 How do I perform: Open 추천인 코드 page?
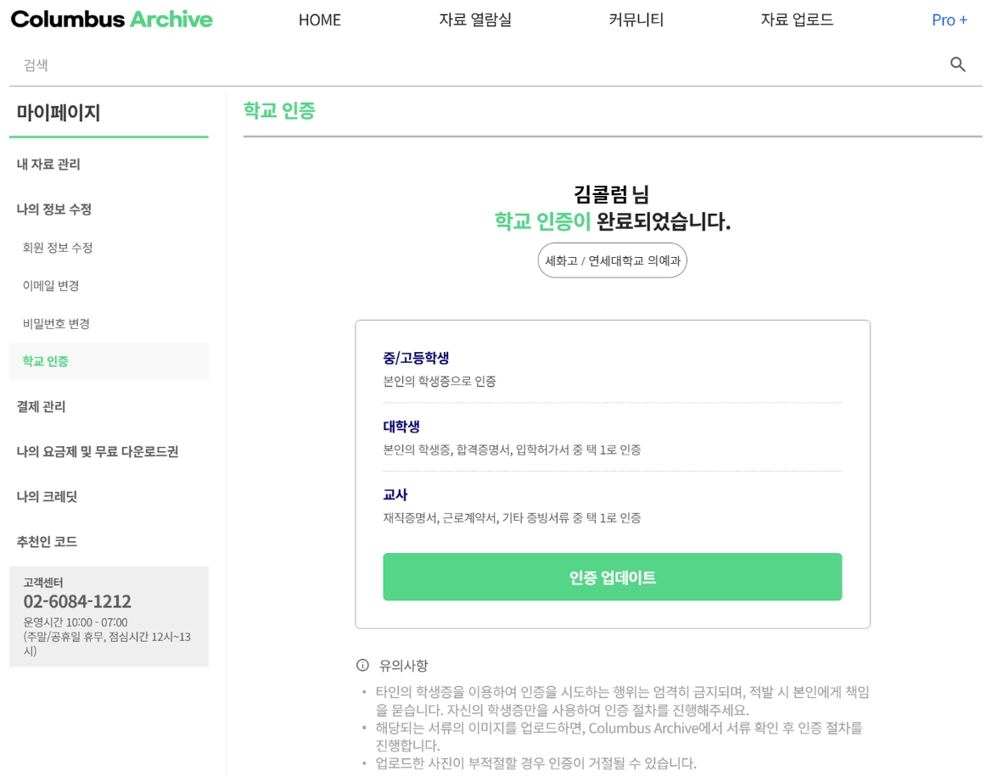pos(48,542)
